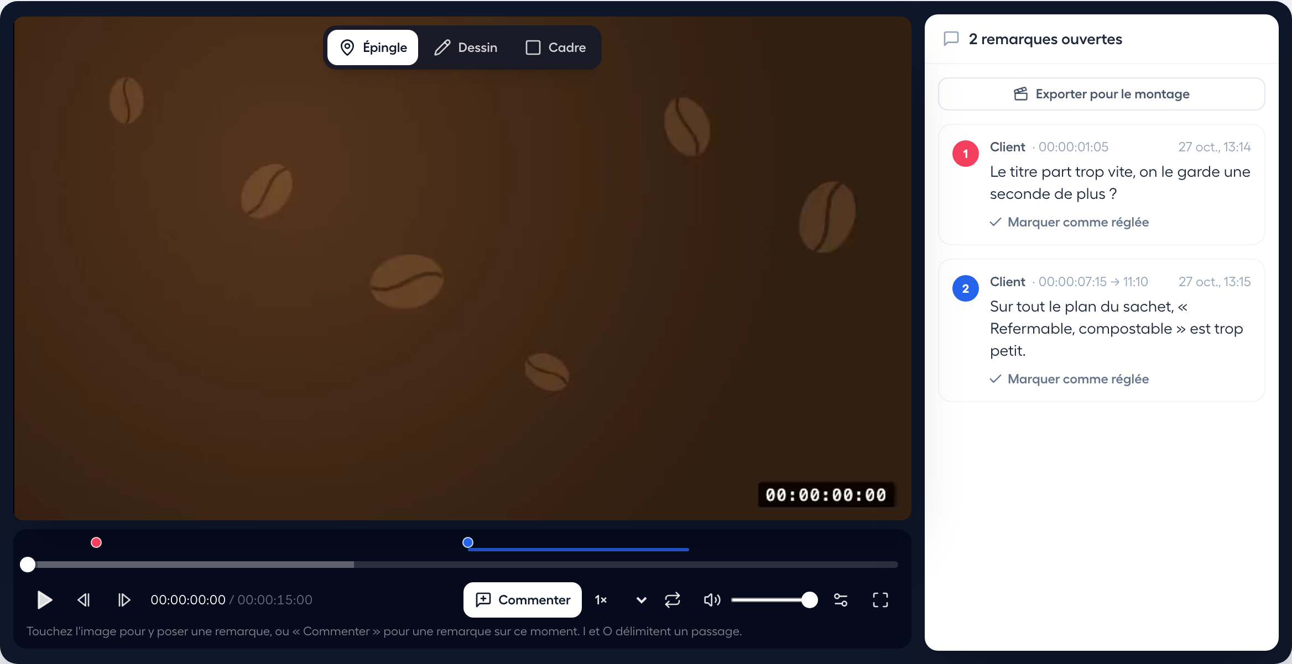Step back one frame

pos(84,600)
